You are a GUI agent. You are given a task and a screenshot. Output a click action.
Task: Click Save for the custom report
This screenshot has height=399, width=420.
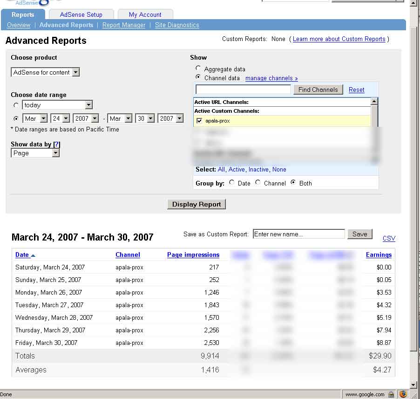[x=360, y=234]
